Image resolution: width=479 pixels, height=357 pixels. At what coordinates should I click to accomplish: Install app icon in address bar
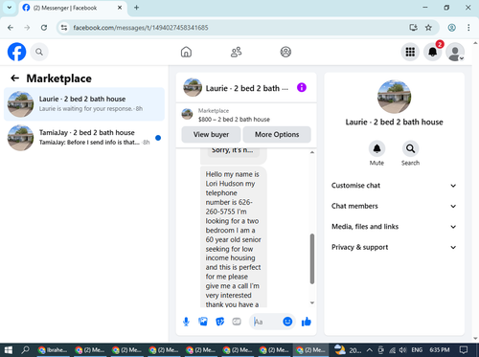coord(414,28)
